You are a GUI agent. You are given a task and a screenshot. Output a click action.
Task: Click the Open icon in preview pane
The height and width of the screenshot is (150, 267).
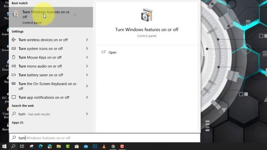point(103,52)
